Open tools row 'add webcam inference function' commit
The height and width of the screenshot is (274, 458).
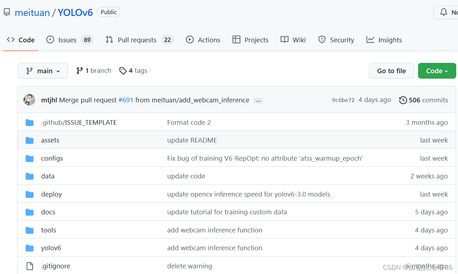click(x=214, y=230)
